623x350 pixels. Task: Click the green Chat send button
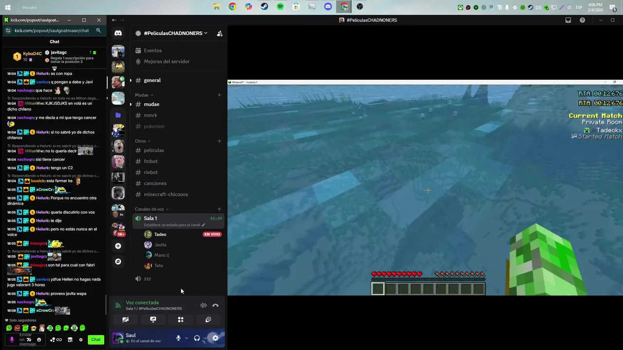click(96, 340)
